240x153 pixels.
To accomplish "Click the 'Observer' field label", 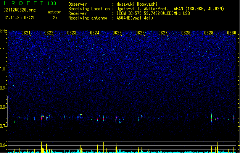I will pos(77,4).
